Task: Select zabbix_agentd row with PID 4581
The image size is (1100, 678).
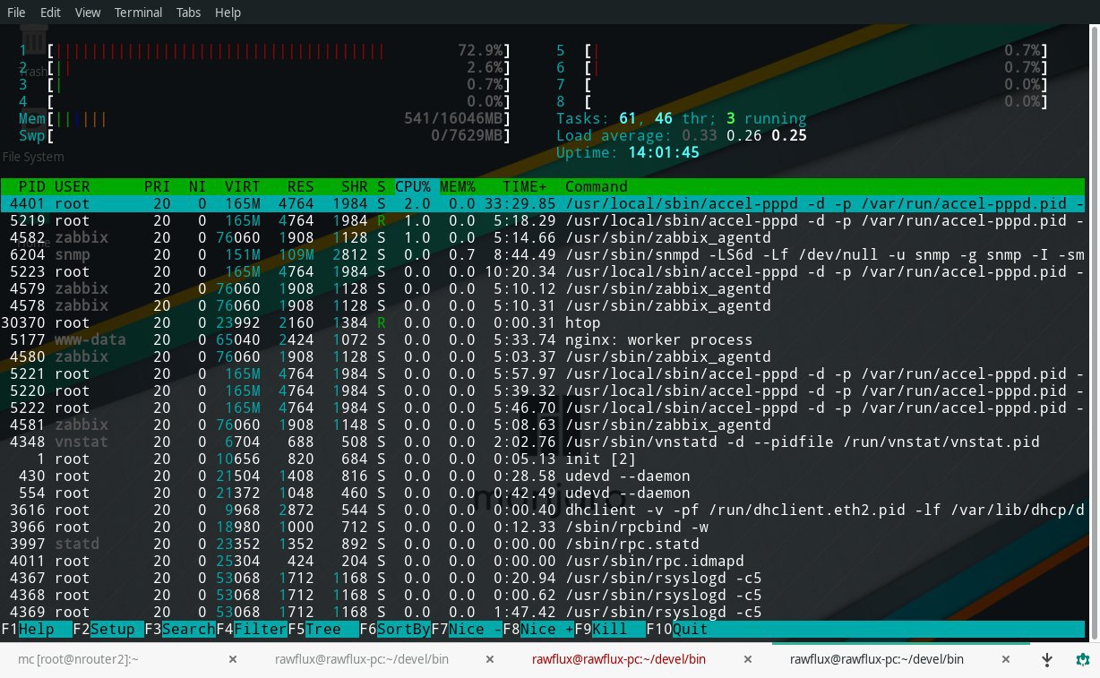Action: click(543, 425)
